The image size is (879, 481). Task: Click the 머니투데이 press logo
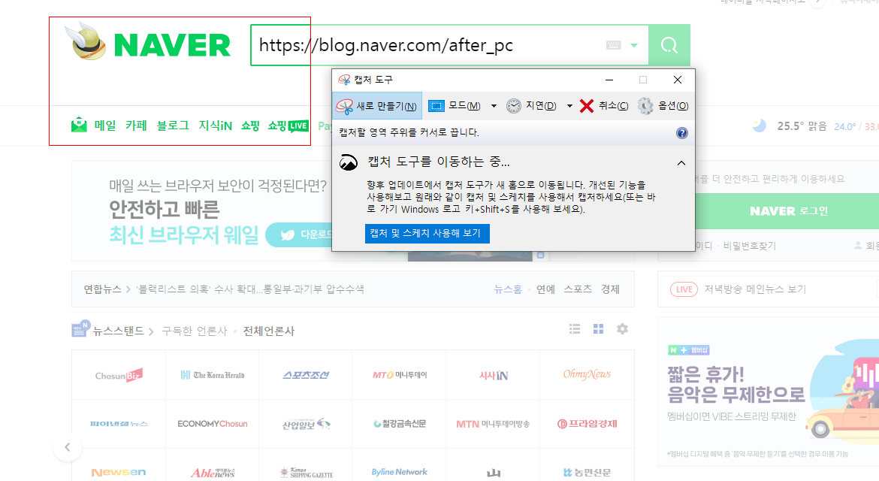click(x=400, y=375)
